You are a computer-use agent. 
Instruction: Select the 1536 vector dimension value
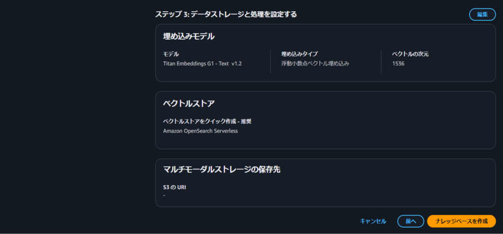click(398, 64)
